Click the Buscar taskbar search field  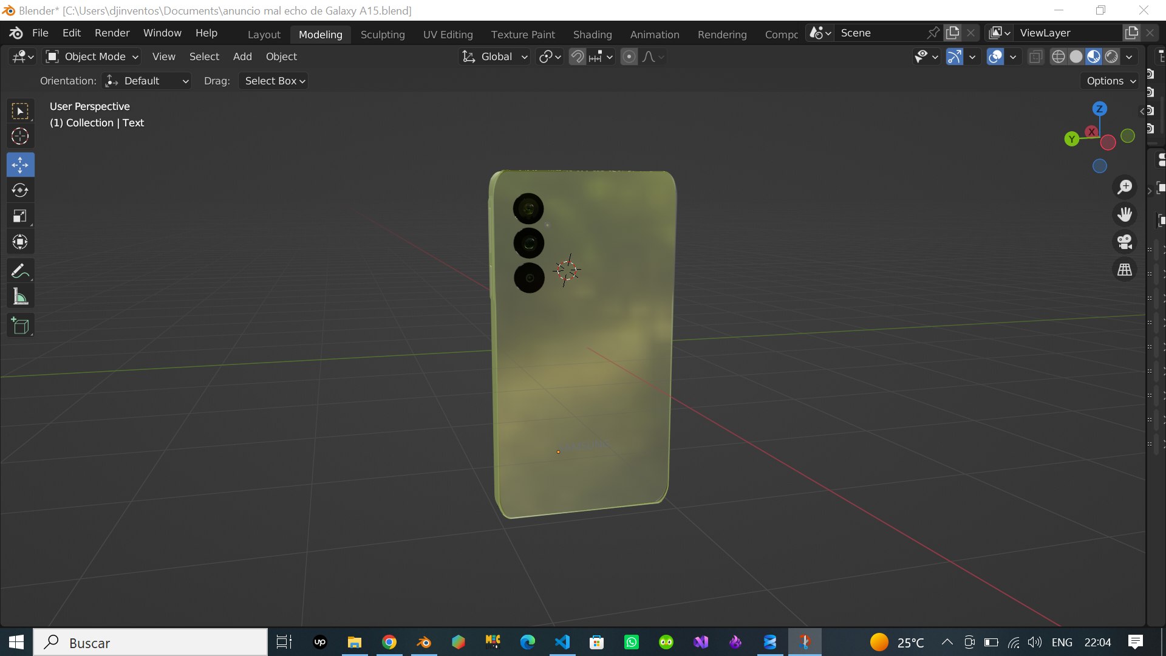coord(150,643)
